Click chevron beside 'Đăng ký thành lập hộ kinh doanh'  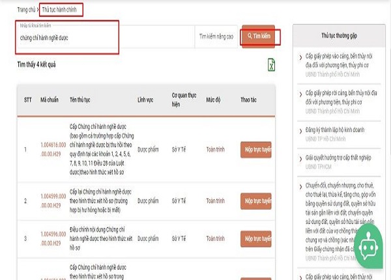pos(300,132)
